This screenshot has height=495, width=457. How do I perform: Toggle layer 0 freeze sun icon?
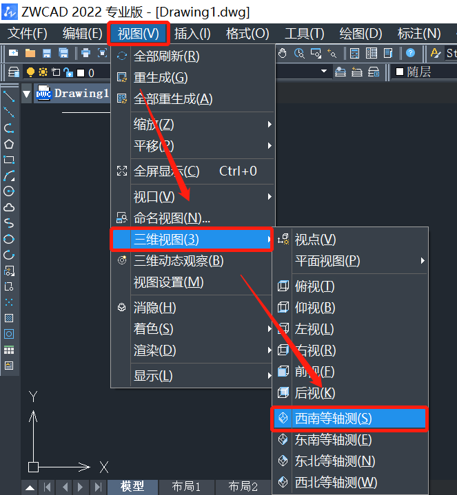point(43,72)
